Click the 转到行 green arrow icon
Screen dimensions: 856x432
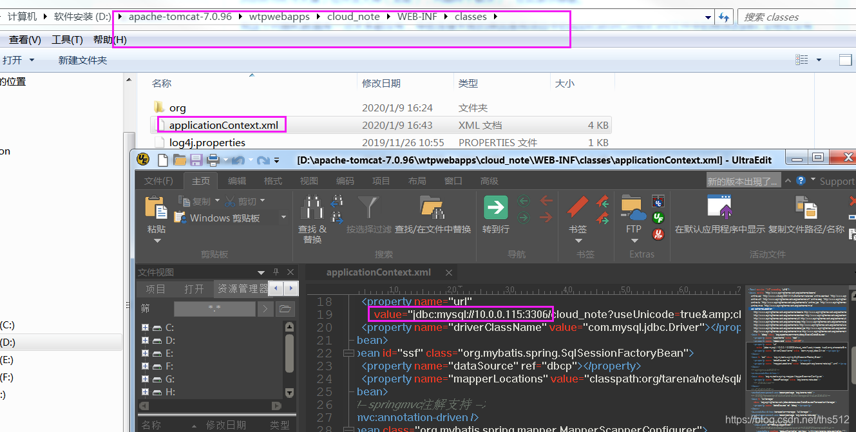pos(496,207)
